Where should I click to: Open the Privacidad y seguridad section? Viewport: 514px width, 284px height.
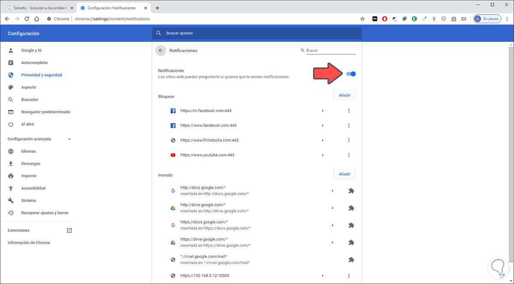click(x=42, y=75)
